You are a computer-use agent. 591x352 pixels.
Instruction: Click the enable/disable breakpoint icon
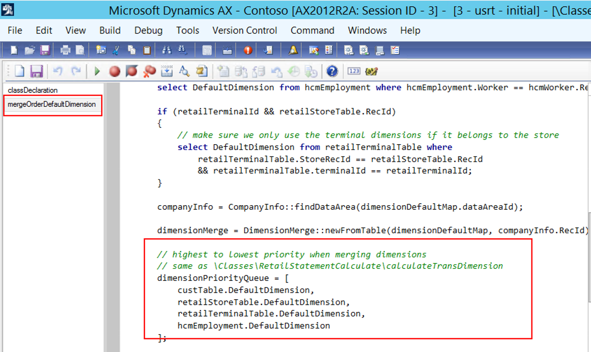131,71
